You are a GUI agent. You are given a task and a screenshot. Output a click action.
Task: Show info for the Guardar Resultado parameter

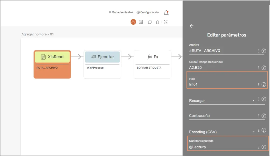click(264, 147)
